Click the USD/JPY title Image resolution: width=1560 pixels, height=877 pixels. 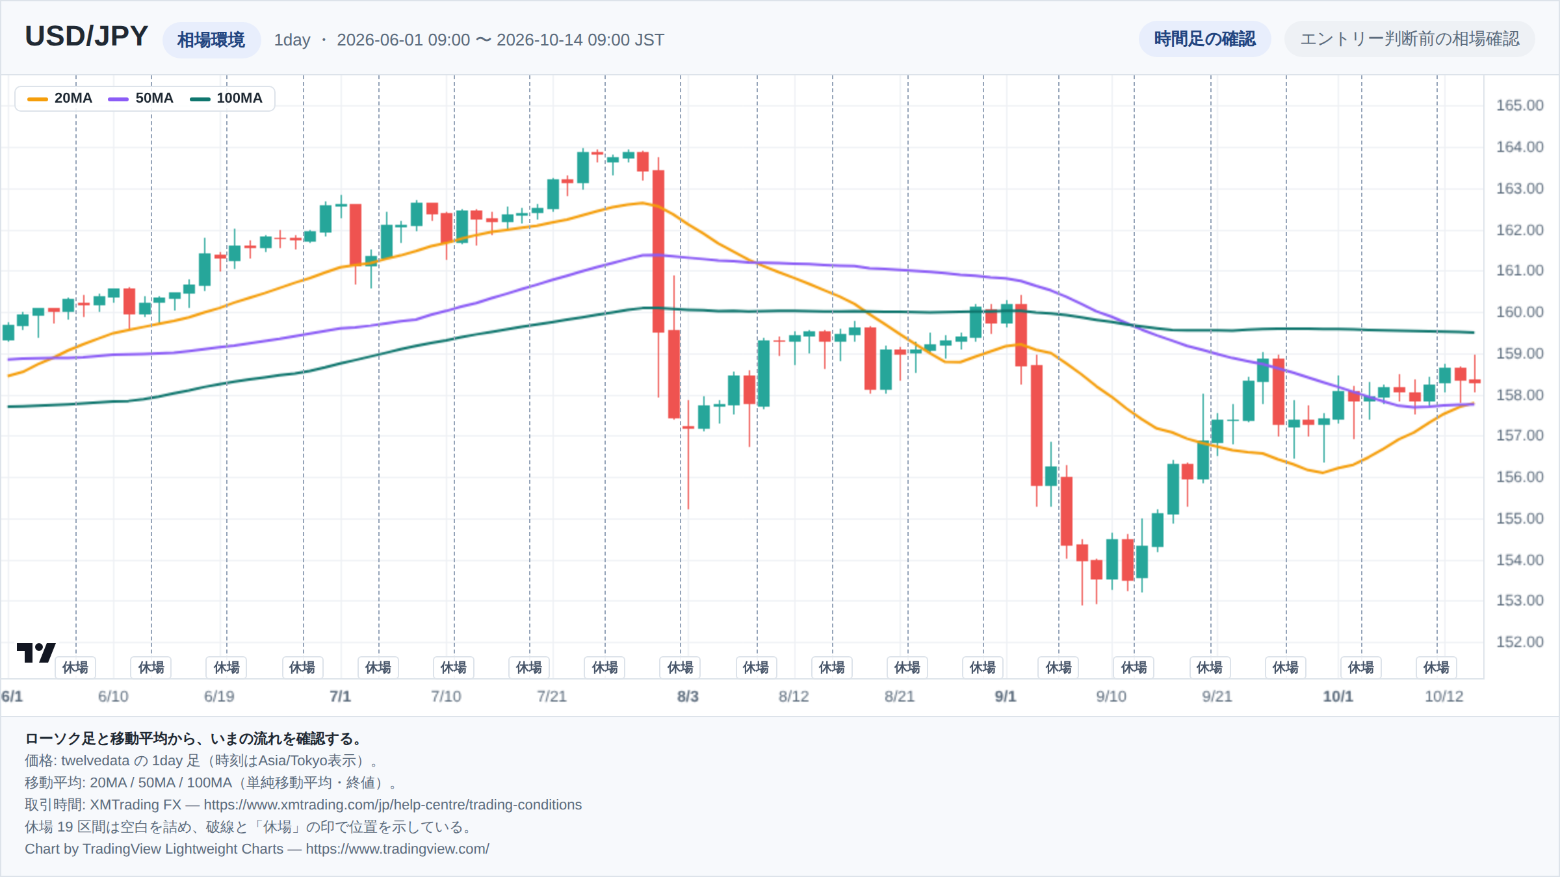(86, 36)
